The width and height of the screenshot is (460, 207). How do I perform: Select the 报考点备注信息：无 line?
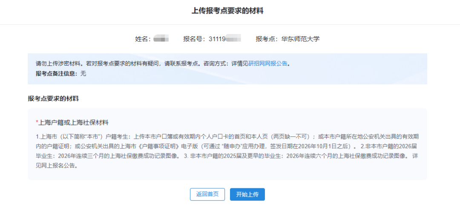pos(61,74)
